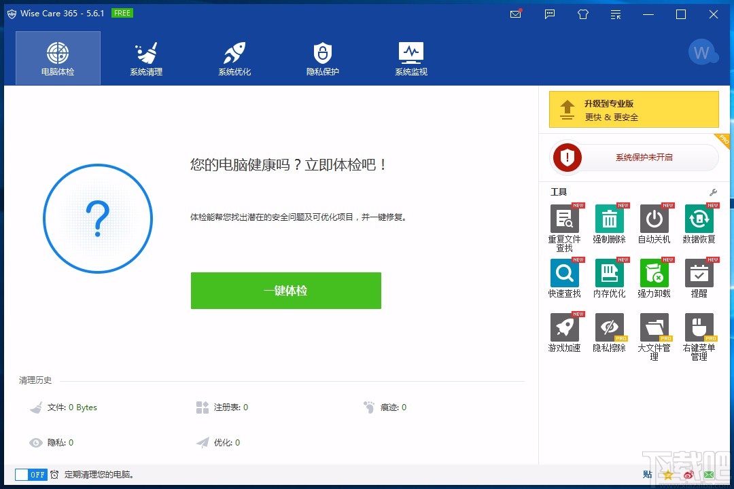Launch the 强制删除 force delete tool
Viewport: 734px width, 489px height.
click(x=609, y=225)
